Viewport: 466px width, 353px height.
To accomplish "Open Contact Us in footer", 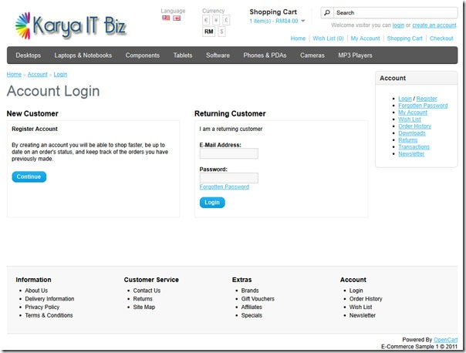I will [x=147, y=291].
